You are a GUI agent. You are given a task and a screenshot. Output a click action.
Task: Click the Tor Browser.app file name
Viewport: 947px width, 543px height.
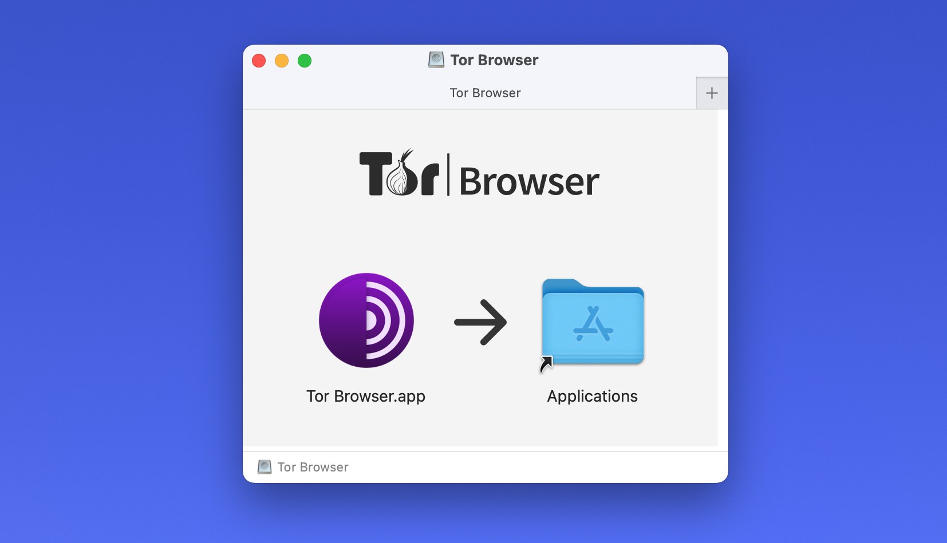(x=366, y=396)
